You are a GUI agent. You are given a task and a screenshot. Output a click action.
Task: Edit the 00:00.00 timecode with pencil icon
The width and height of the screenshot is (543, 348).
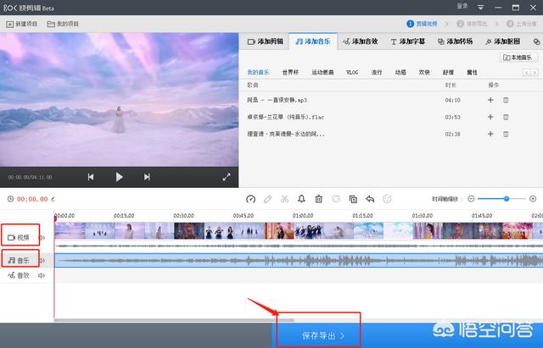point(53,199)
